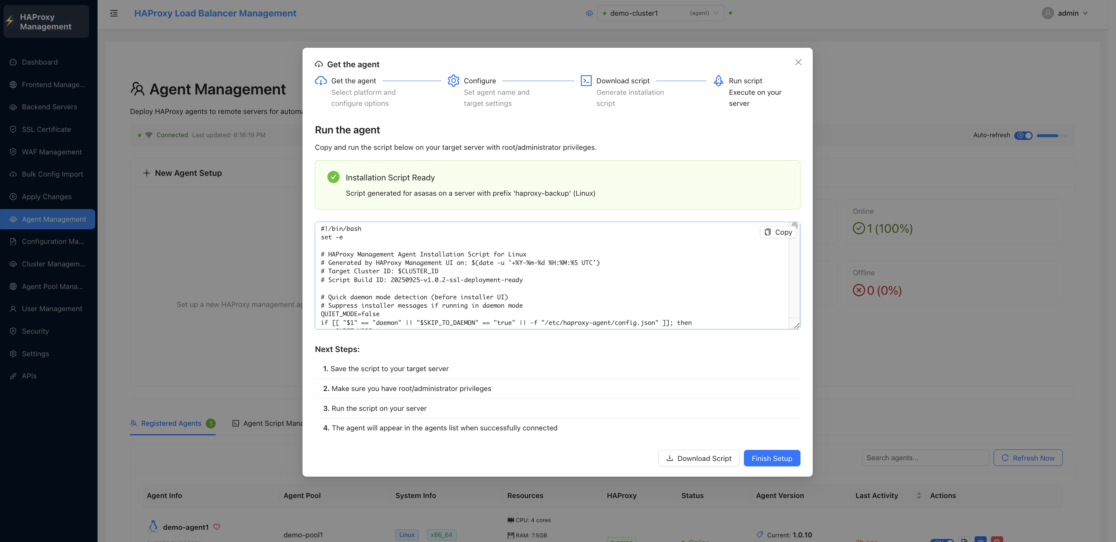
Task: Click the Linux platform tag
Action: (x=407, y=535)
